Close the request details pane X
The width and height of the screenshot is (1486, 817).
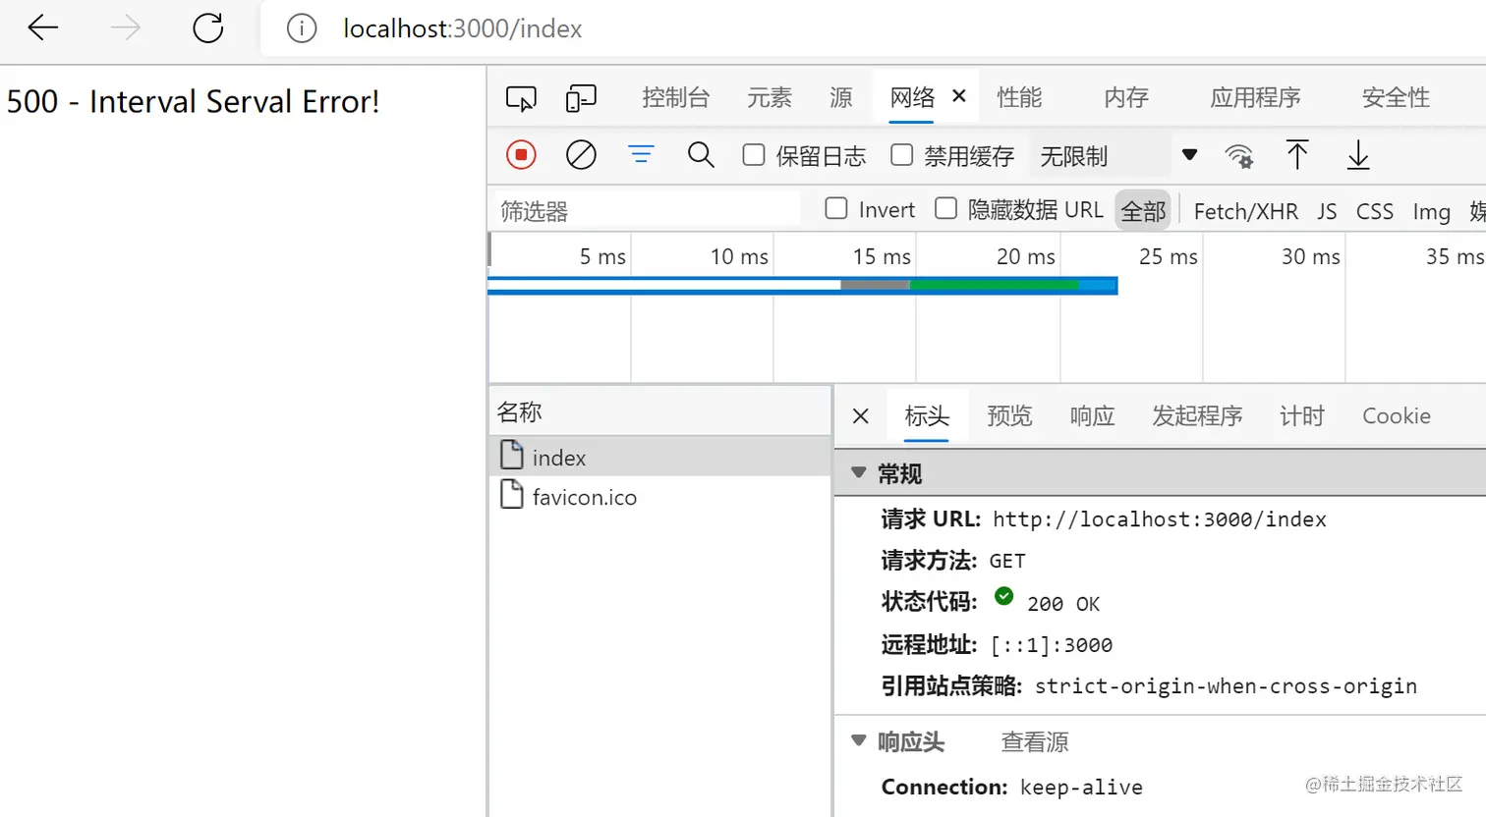point(861,416)
